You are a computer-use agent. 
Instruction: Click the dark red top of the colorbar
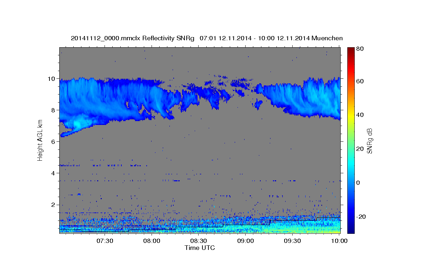(350, 51)
